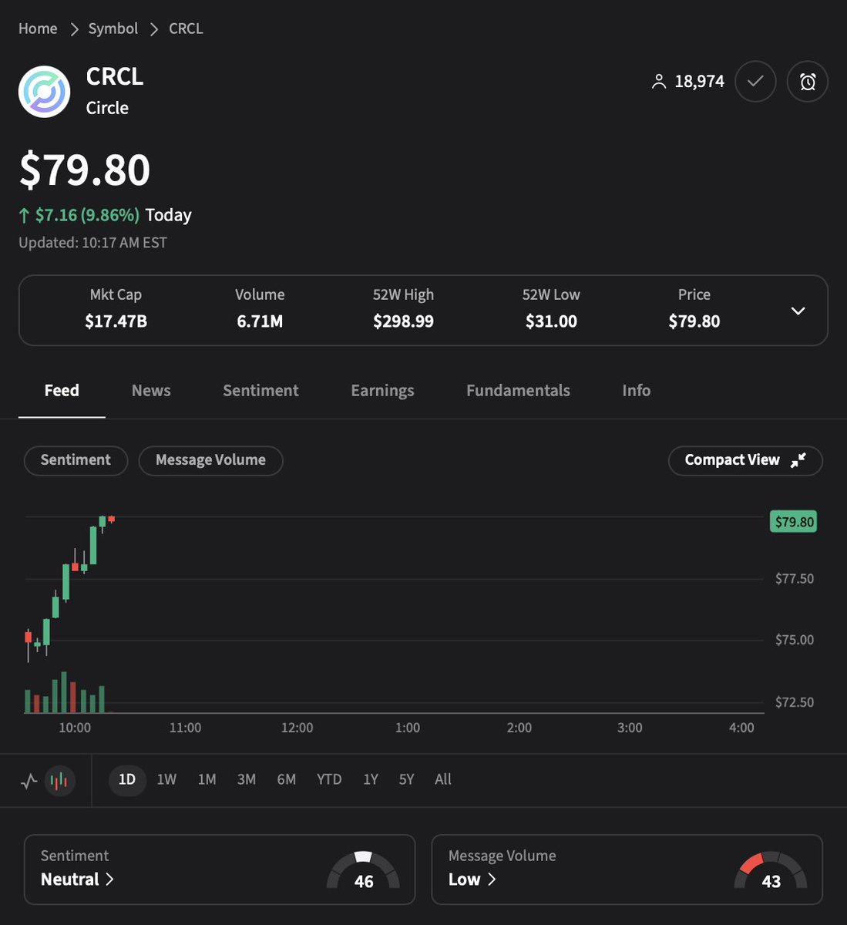This screenshot has height=925, width=847.
Task: Click the $7.16 (9.86%) change text
Action: 87,215
